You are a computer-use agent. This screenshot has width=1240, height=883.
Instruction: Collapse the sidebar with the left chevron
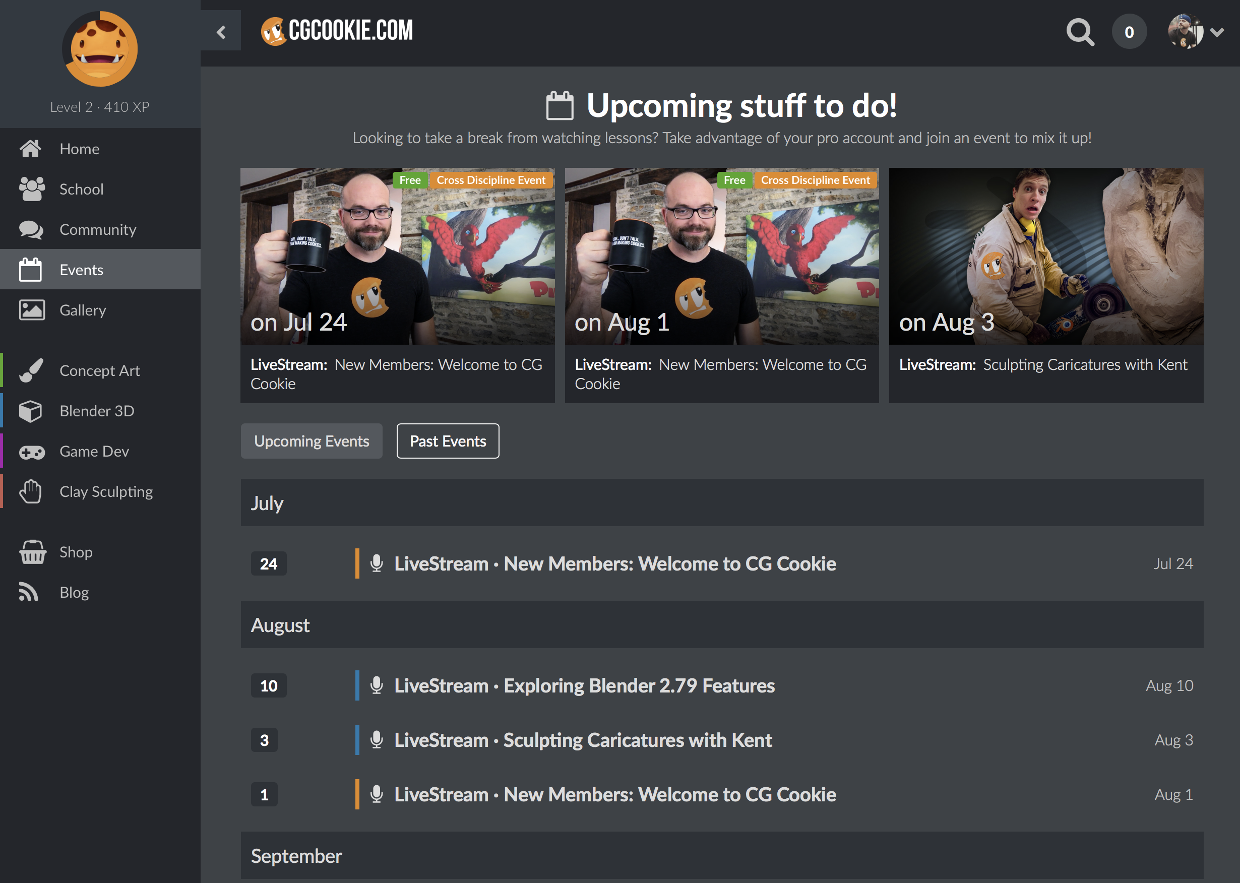click(x=221, y=32)
